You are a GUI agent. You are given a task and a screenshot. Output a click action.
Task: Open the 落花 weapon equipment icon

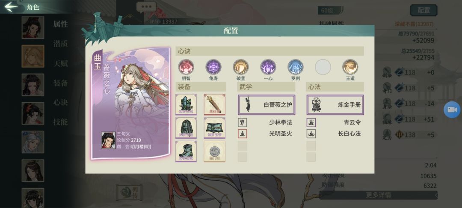214,104
